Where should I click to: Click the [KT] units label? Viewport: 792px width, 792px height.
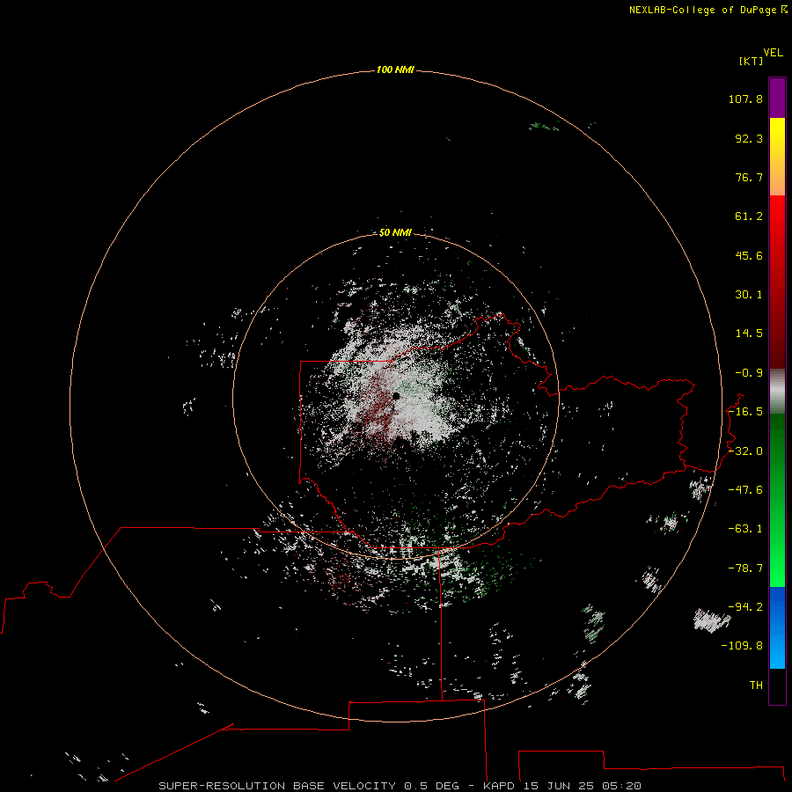click(x=751, y=61)
